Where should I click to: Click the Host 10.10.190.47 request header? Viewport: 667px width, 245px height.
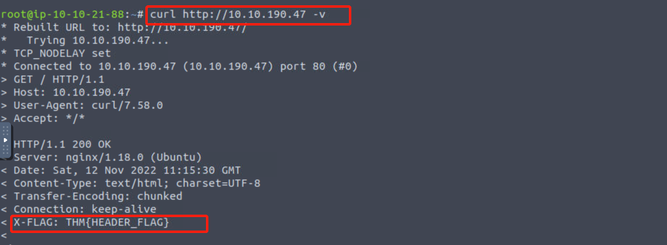[x=72, y=92]
